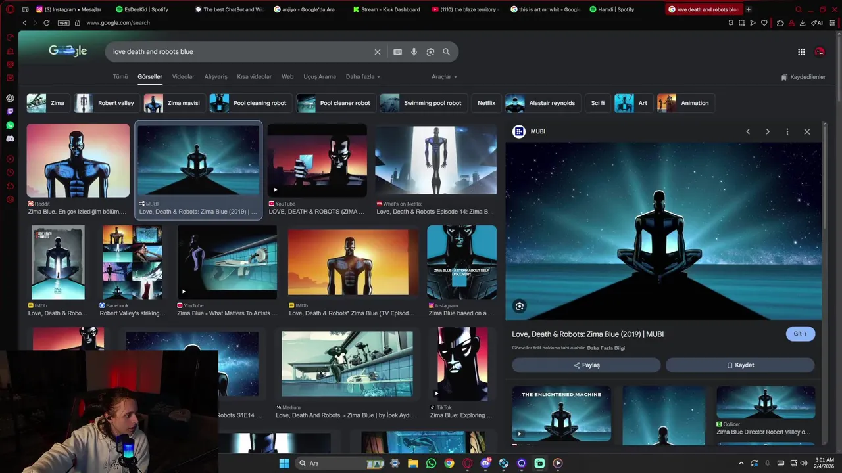Switch to the Web results tab

(x=287, y=77)
